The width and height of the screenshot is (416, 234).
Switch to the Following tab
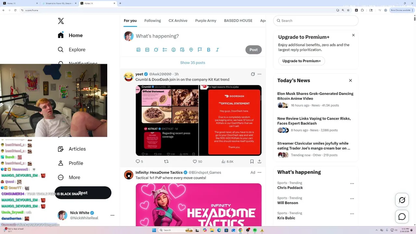(153, 20)
